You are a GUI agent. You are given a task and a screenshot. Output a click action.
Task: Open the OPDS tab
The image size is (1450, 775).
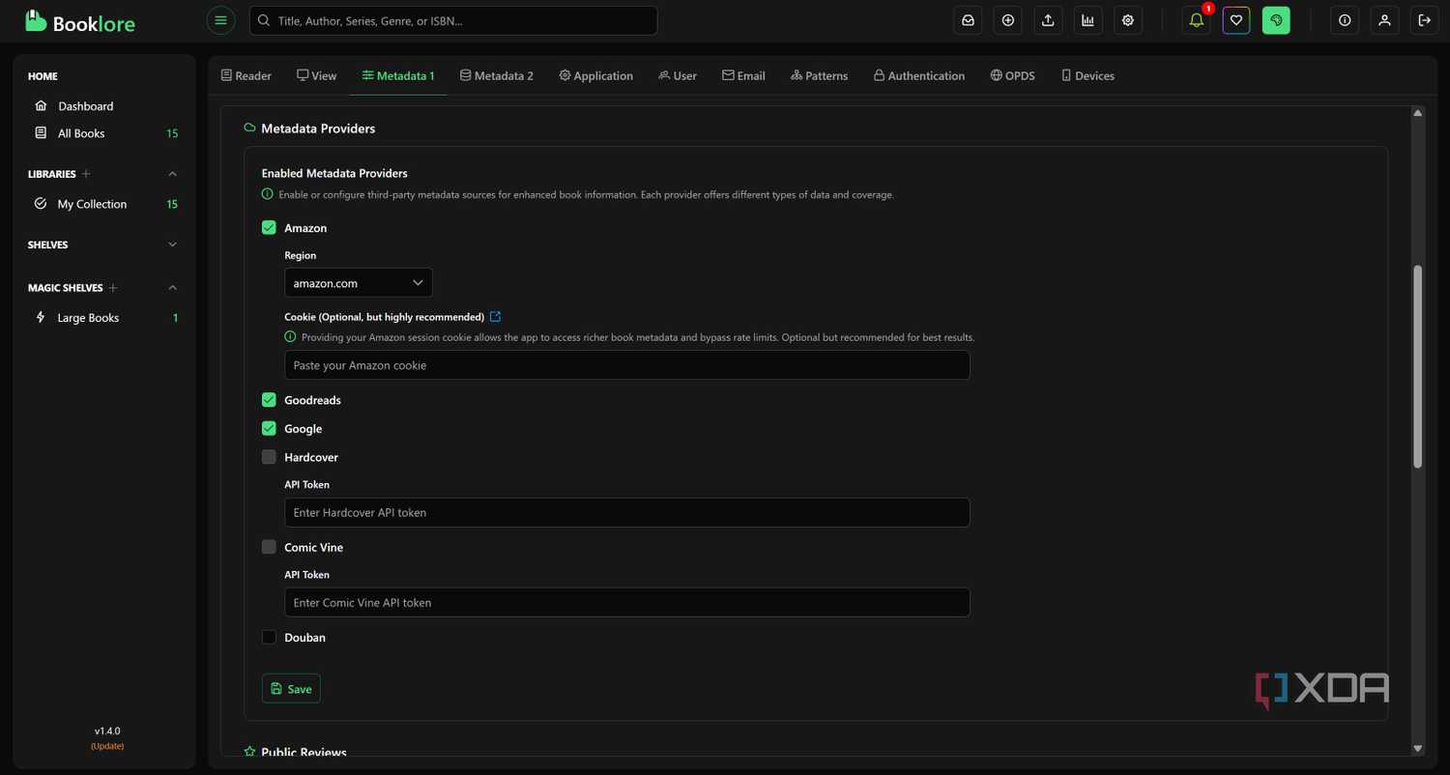1013,75
